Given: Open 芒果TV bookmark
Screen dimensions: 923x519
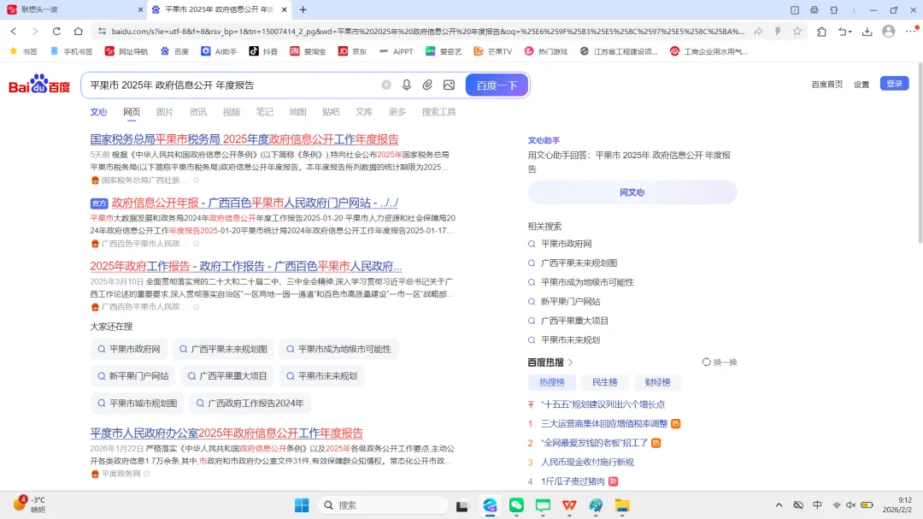Looking at the screenshot, I should 493,51.
